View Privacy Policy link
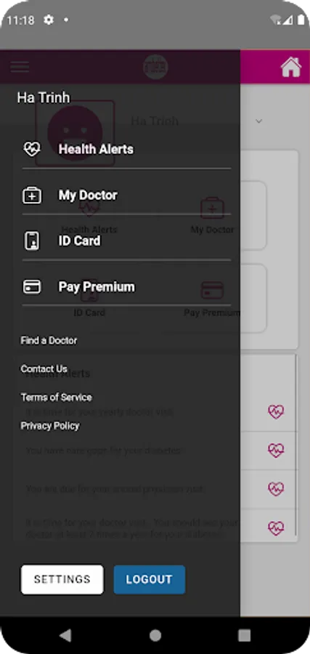Viewport: 310px width, 654px height. [x=50, y=425]
